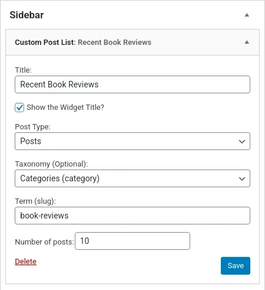The height and width of the screenshot is (290, 265).
Task: Collapse the Custom Post List widget arrow
Action: pos(247,42)
